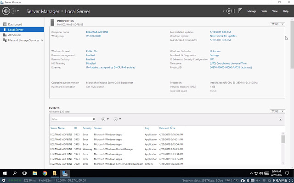
Task: Click the events list scrollbar down arrow
Action: click(283, 163)
